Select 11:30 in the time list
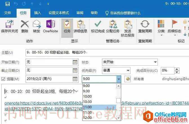This screenshot has height=124, width=189. (99, 112)
